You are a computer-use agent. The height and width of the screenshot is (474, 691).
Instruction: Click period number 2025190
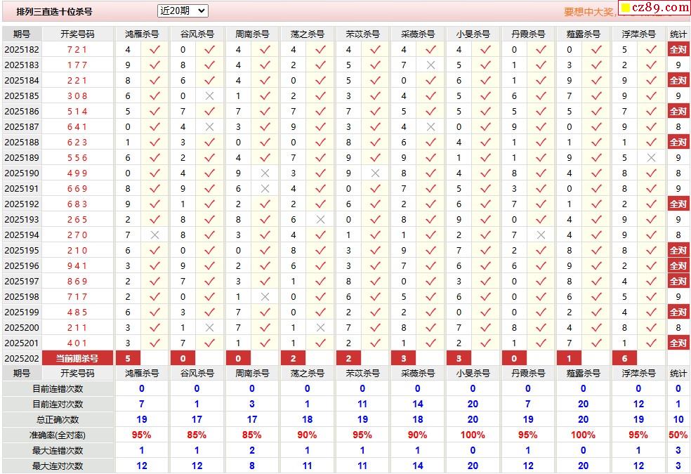point(22,173)
